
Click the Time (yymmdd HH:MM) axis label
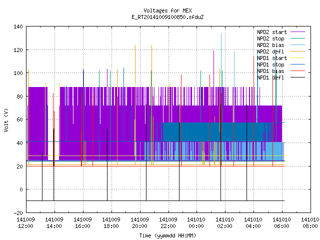coord(167,235)
